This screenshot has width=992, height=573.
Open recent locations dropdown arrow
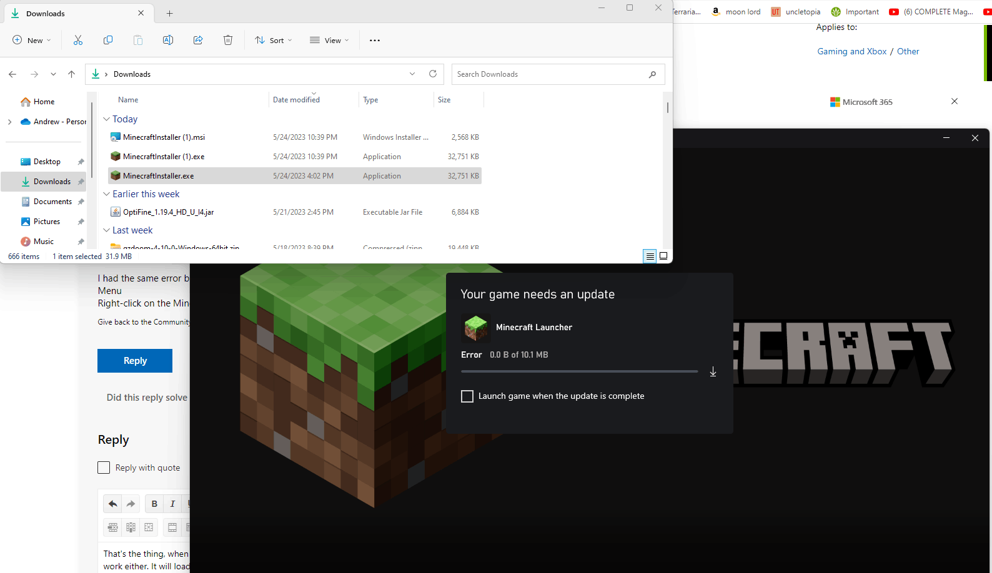(53, 74)
